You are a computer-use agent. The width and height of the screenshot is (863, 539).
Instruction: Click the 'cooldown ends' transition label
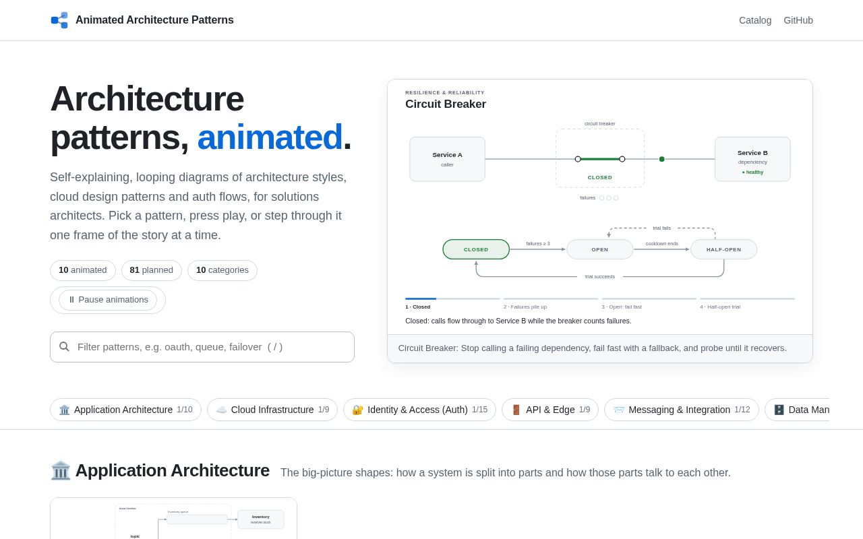pyautogui.click(x=662, y=243)
